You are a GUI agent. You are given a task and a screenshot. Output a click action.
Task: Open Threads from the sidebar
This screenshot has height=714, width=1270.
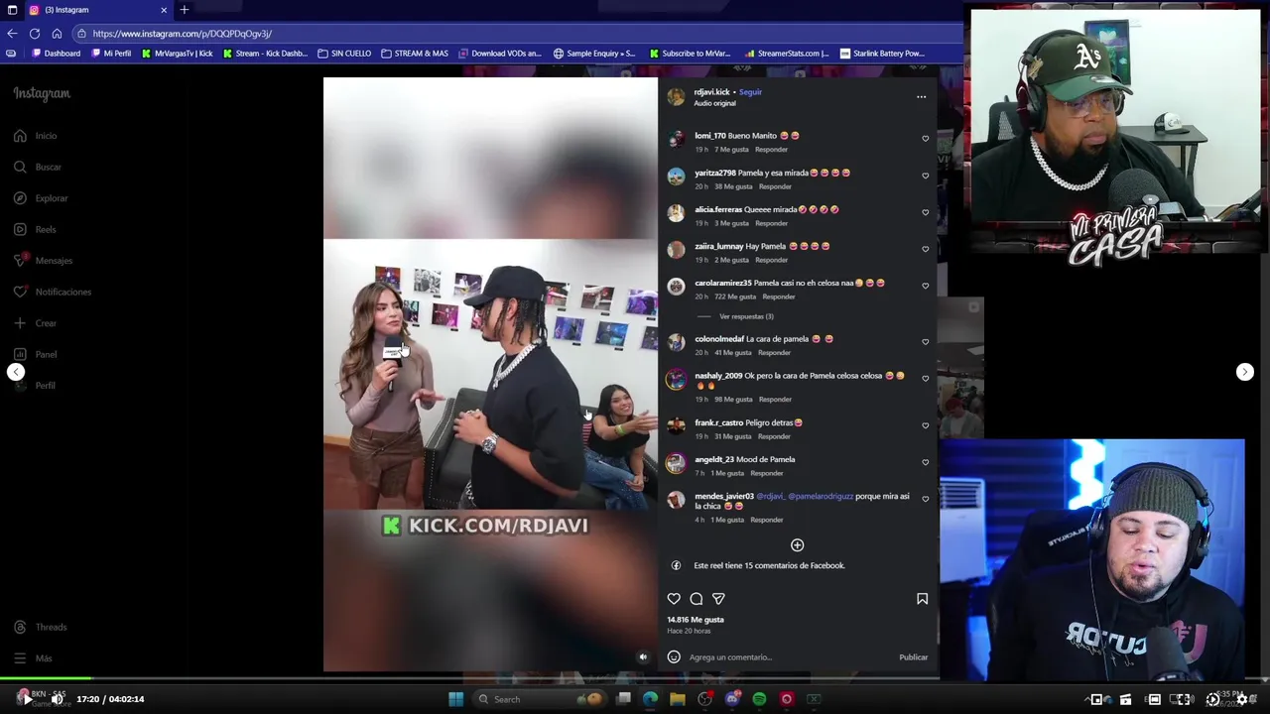(x=40, y=627)
